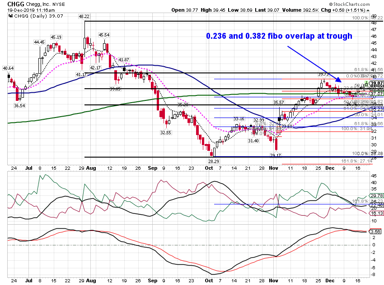This screenshot has height=285, width=384.
Task: Click the 33.16 price label
Action: coord(239,119)
